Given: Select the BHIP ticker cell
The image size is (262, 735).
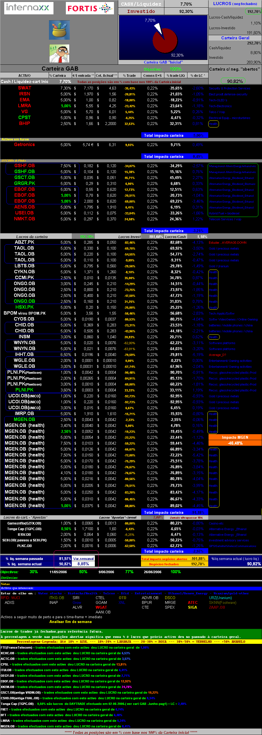Looking at the screenshot, I should click(24, 124).
